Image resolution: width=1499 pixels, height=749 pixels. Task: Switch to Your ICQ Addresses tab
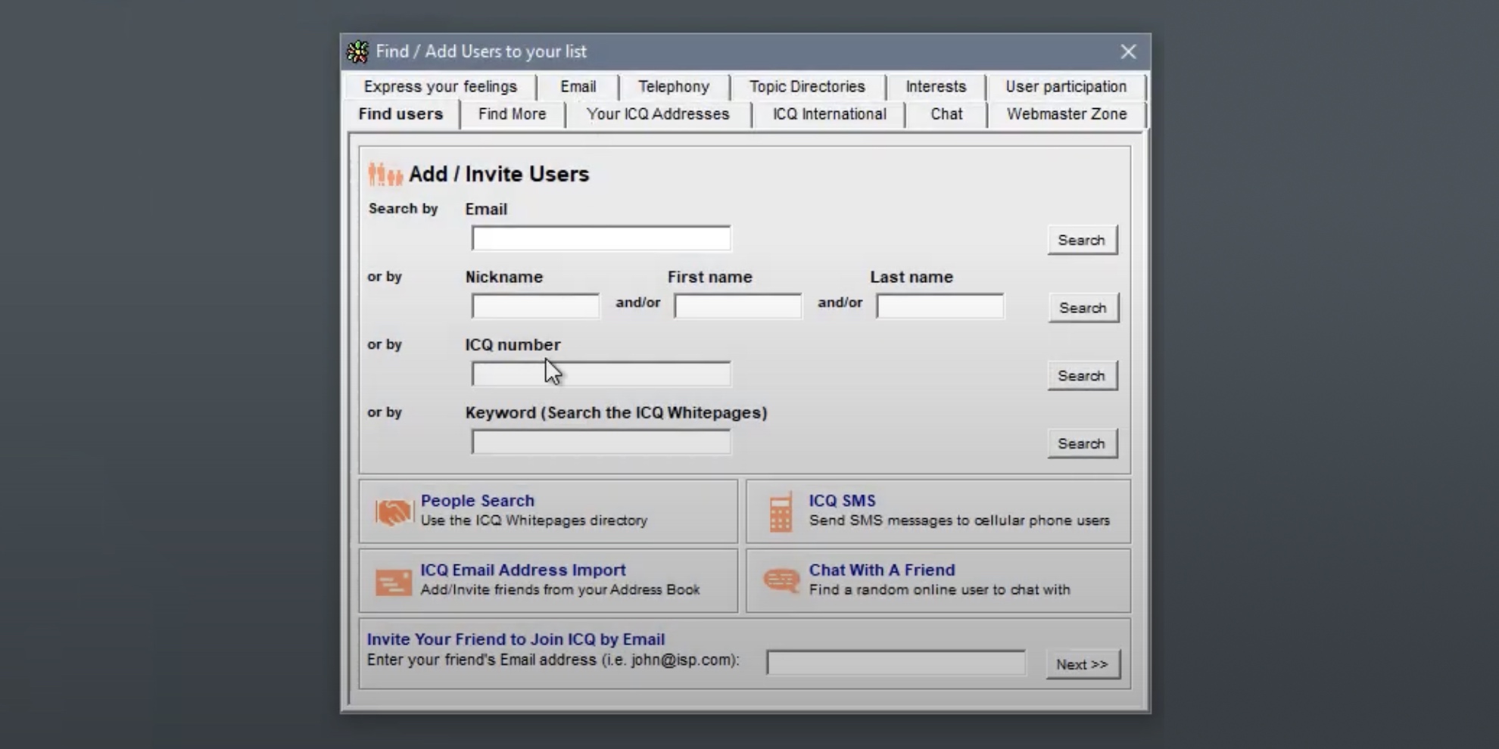(658, 114)
